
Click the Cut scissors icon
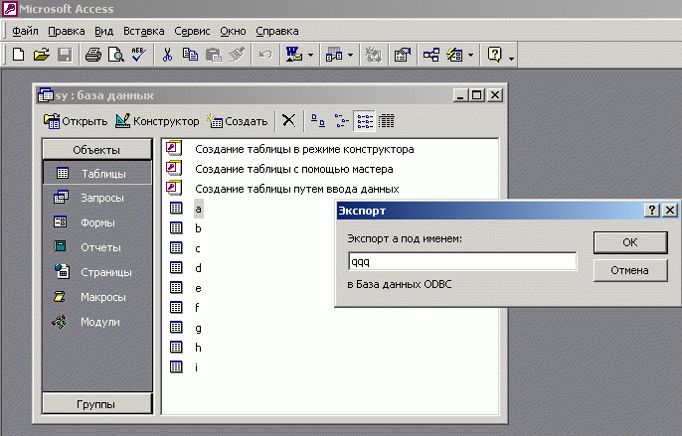tap(167, 55)
